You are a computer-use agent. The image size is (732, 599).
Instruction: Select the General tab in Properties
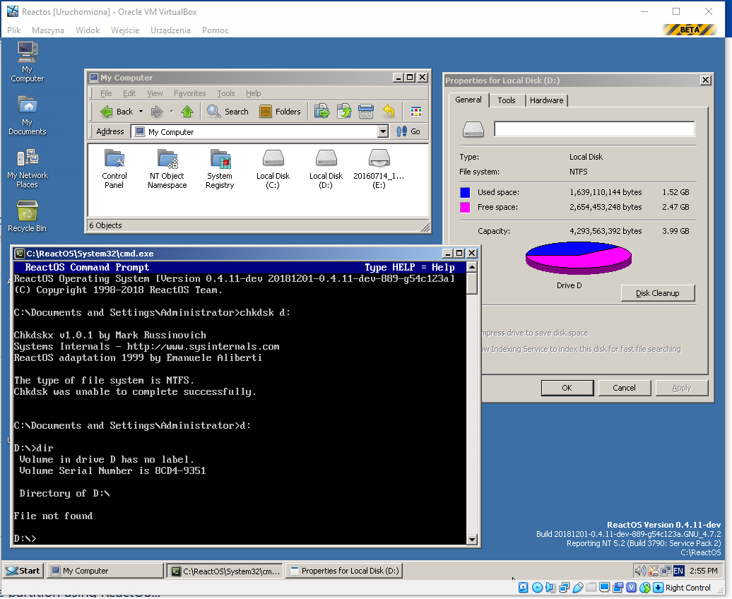click(x=468, y=100)
